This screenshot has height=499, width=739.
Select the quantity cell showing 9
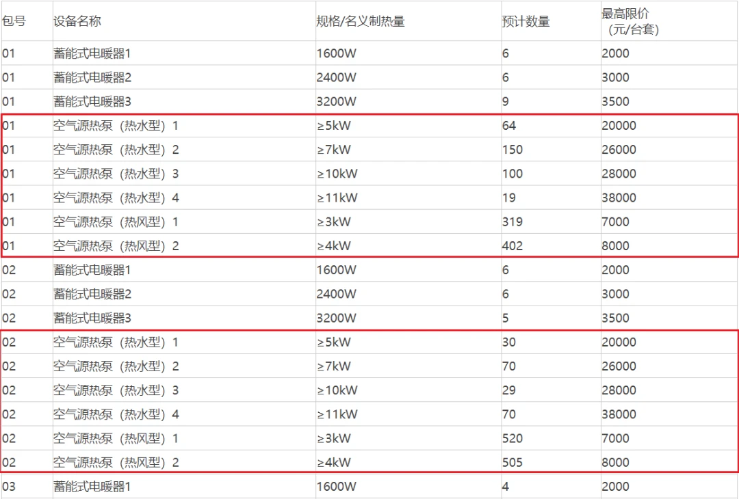tap(506, 102)
